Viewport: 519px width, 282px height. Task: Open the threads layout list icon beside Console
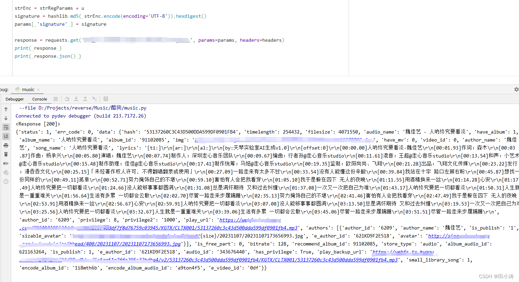56,99
